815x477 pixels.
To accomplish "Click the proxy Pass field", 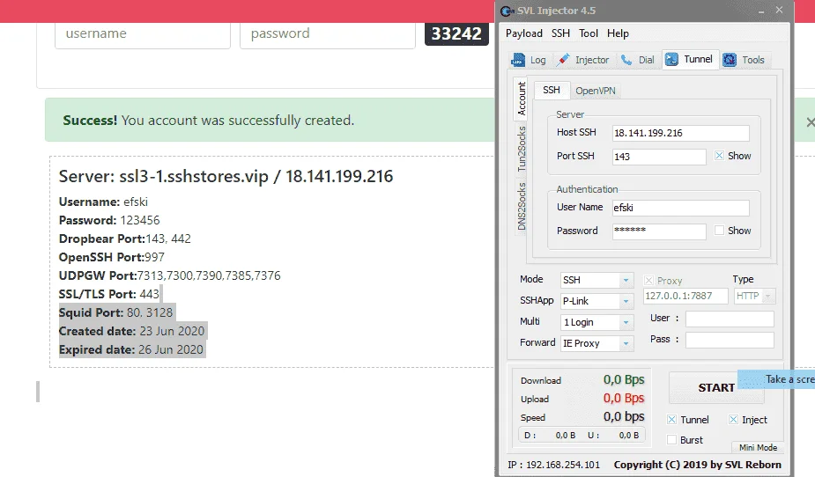I will coord(730,340).
